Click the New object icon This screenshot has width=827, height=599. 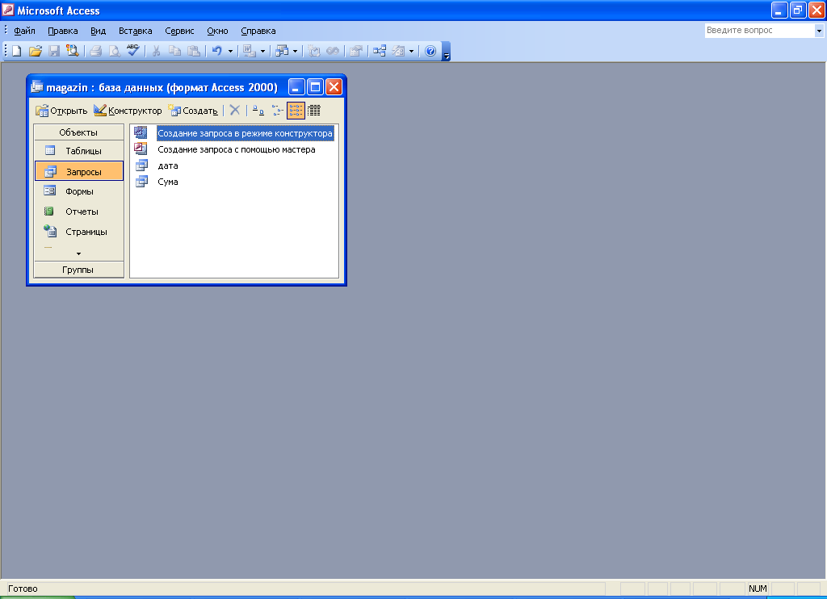tap(398, 51)
